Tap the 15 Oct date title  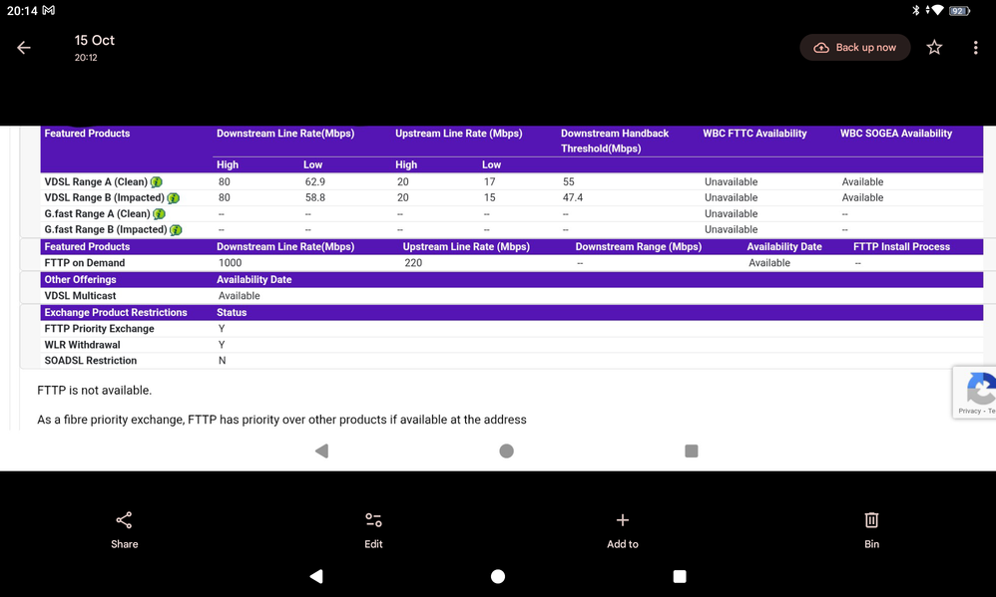(x=95, y=41)
